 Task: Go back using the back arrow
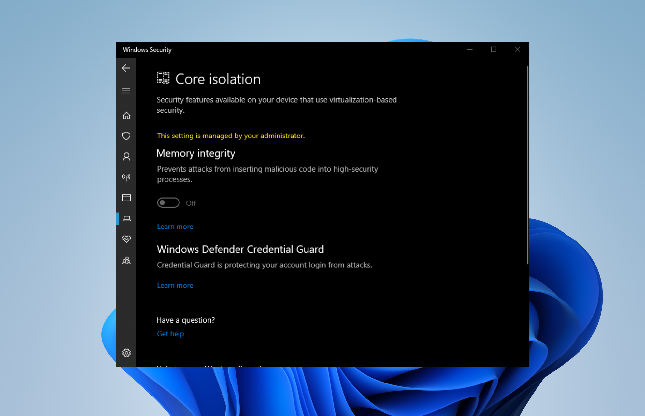tap(126, 68)
